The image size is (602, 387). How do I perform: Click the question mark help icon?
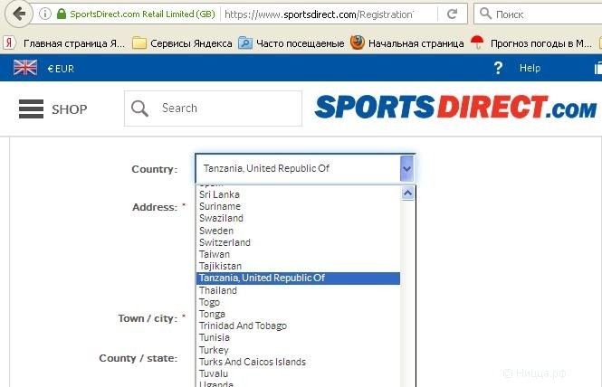(x=497, y=68)
